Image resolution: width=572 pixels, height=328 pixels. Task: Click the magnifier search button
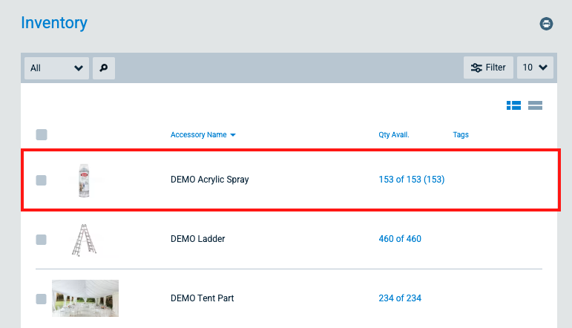[104, 68]
